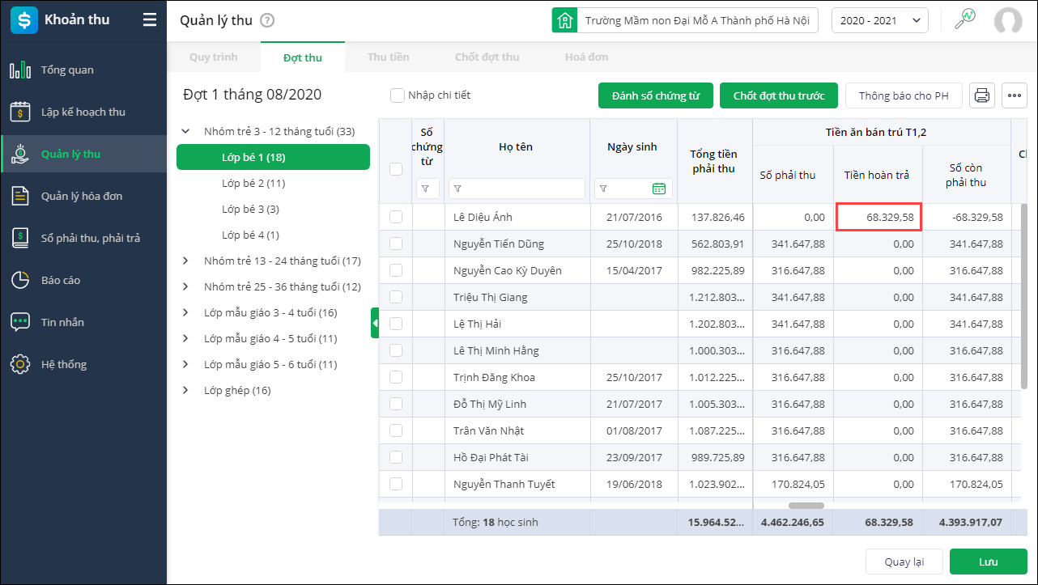Image resolution: width=1038 pixels, height=585 pixels.
Task: Enable the Nhập chi tiết checkbox
Action: pos(398,95)
